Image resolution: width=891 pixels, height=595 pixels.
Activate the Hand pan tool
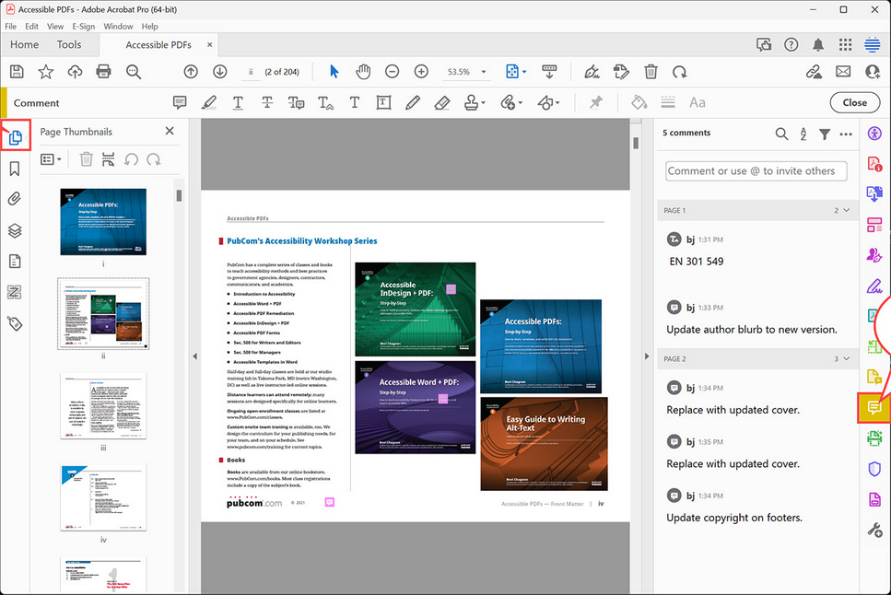click(x=363, y=72)
